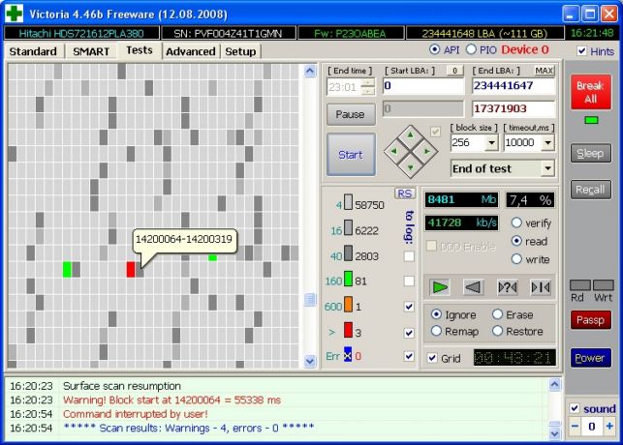The width and height of the screenshot is (623, 445).
Task: Click the green forward play scan icon
Action: click(x=440, y=286)
